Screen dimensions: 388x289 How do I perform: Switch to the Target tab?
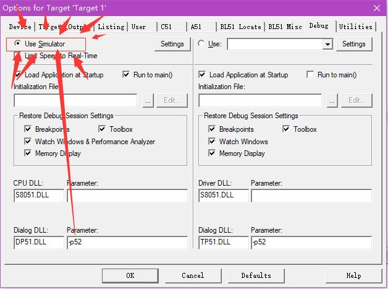click(x=49, y=27)
